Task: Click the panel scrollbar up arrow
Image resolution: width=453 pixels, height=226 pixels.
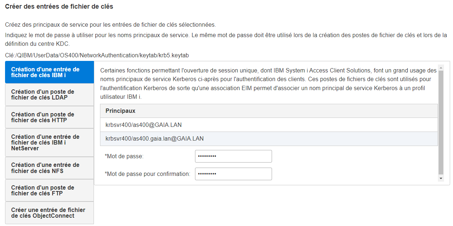Action: (x=441, y=67)
